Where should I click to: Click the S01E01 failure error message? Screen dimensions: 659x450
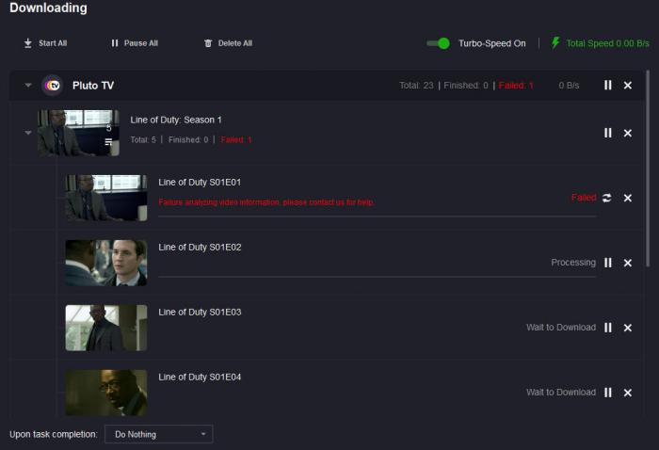click(x=266, y=202)
